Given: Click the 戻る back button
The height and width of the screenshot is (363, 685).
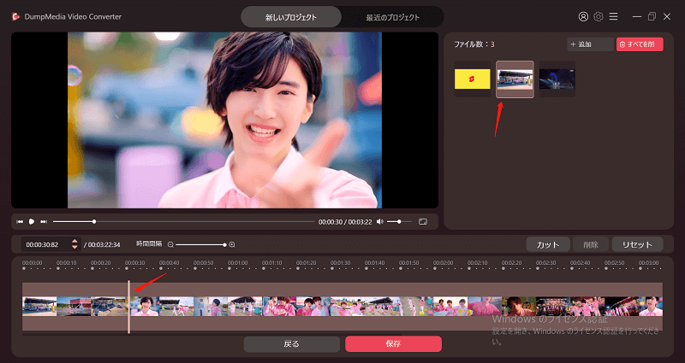Looking at the screenshot, I should point(291,344).
